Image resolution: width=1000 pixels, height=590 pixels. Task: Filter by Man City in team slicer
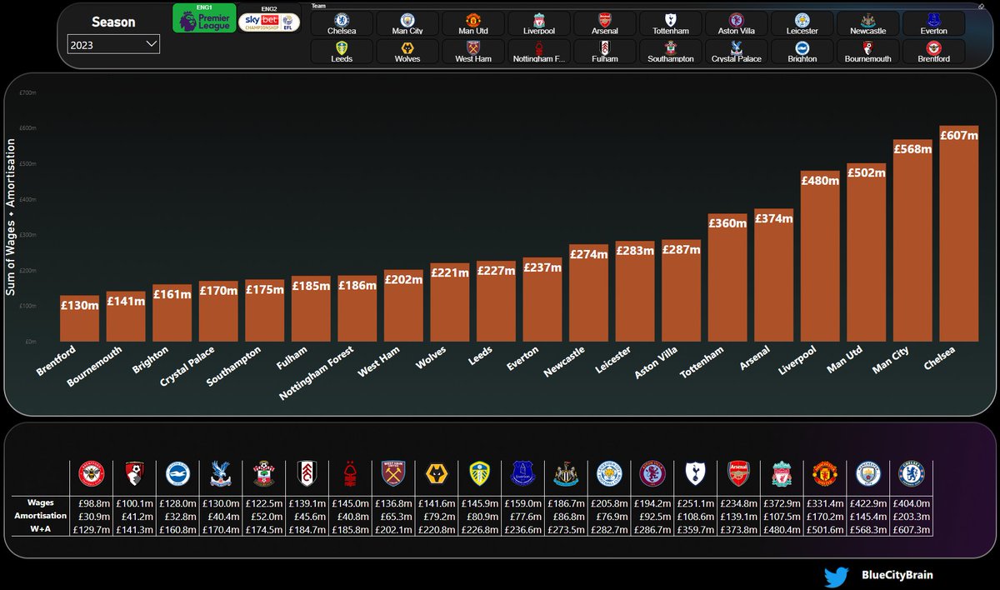pos(407,23)
